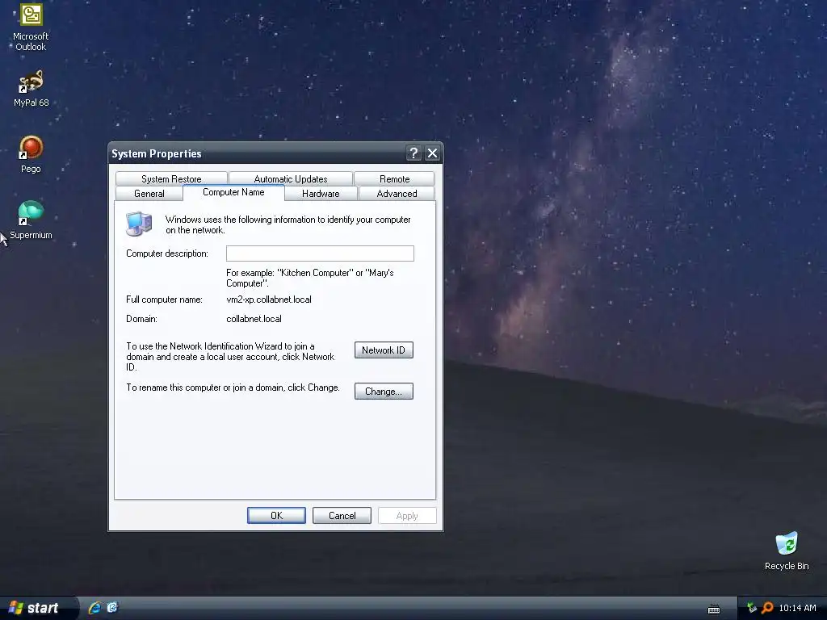Select the Pego desktop shortcut
This screenshot has height=620, width=827.
[x=31, y=155]
